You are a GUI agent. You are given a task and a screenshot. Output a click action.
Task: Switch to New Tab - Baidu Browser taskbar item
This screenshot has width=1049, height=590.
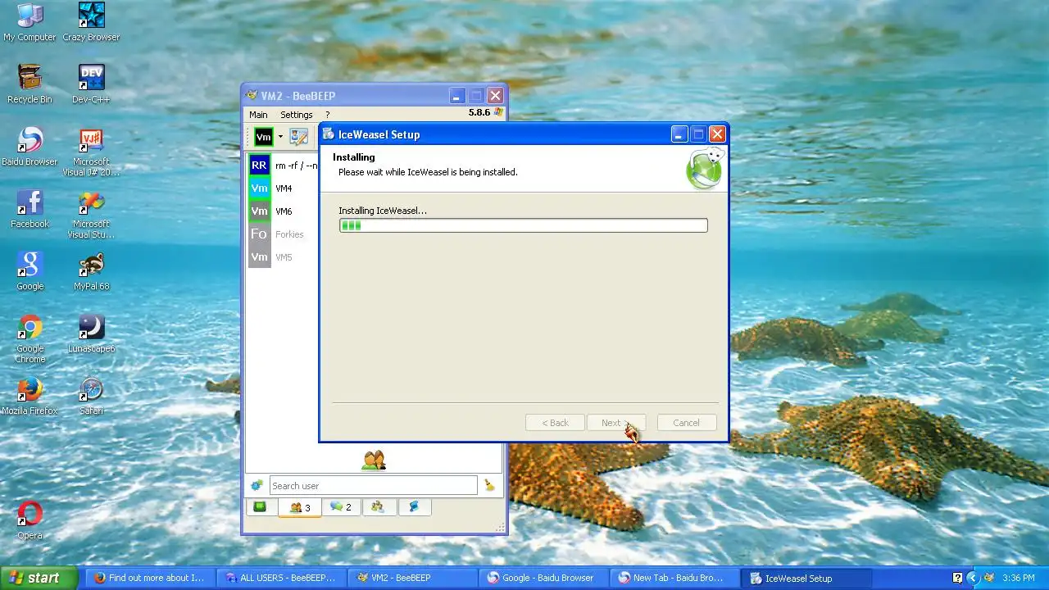673,578
